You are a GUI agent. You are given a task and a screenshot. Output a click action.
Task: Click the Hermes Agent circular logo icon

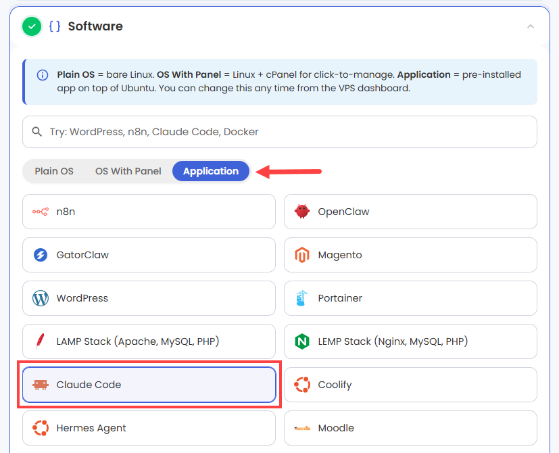[41, 428]
